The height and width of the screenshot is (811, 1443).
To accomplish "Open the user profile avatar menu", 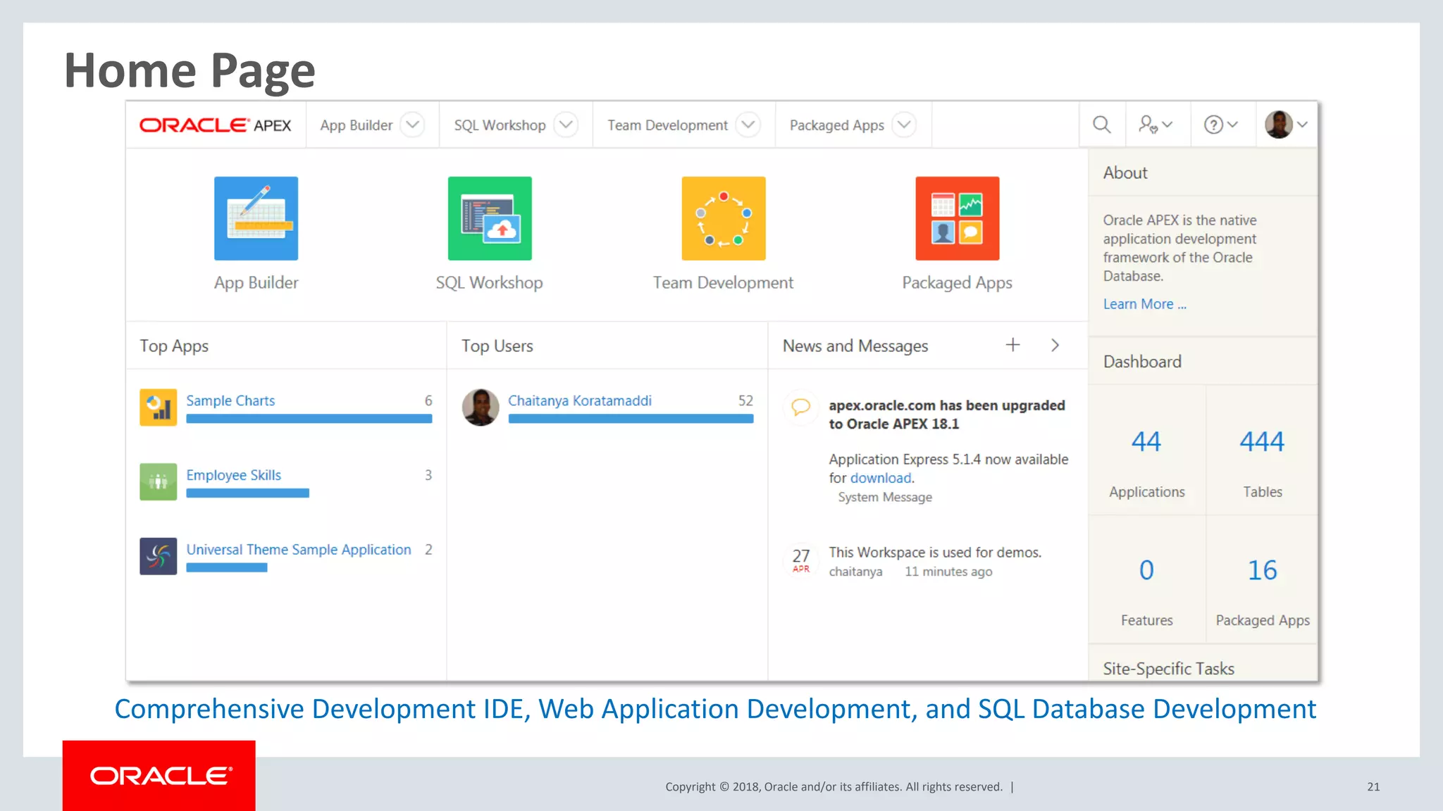I will pos(1287,125).
